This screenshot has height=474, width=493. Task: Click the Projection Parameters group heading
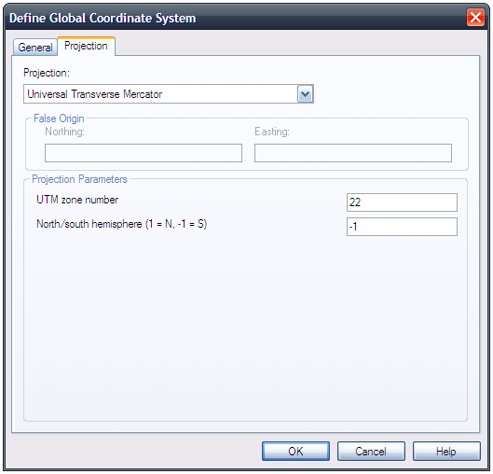coord(79,179)
